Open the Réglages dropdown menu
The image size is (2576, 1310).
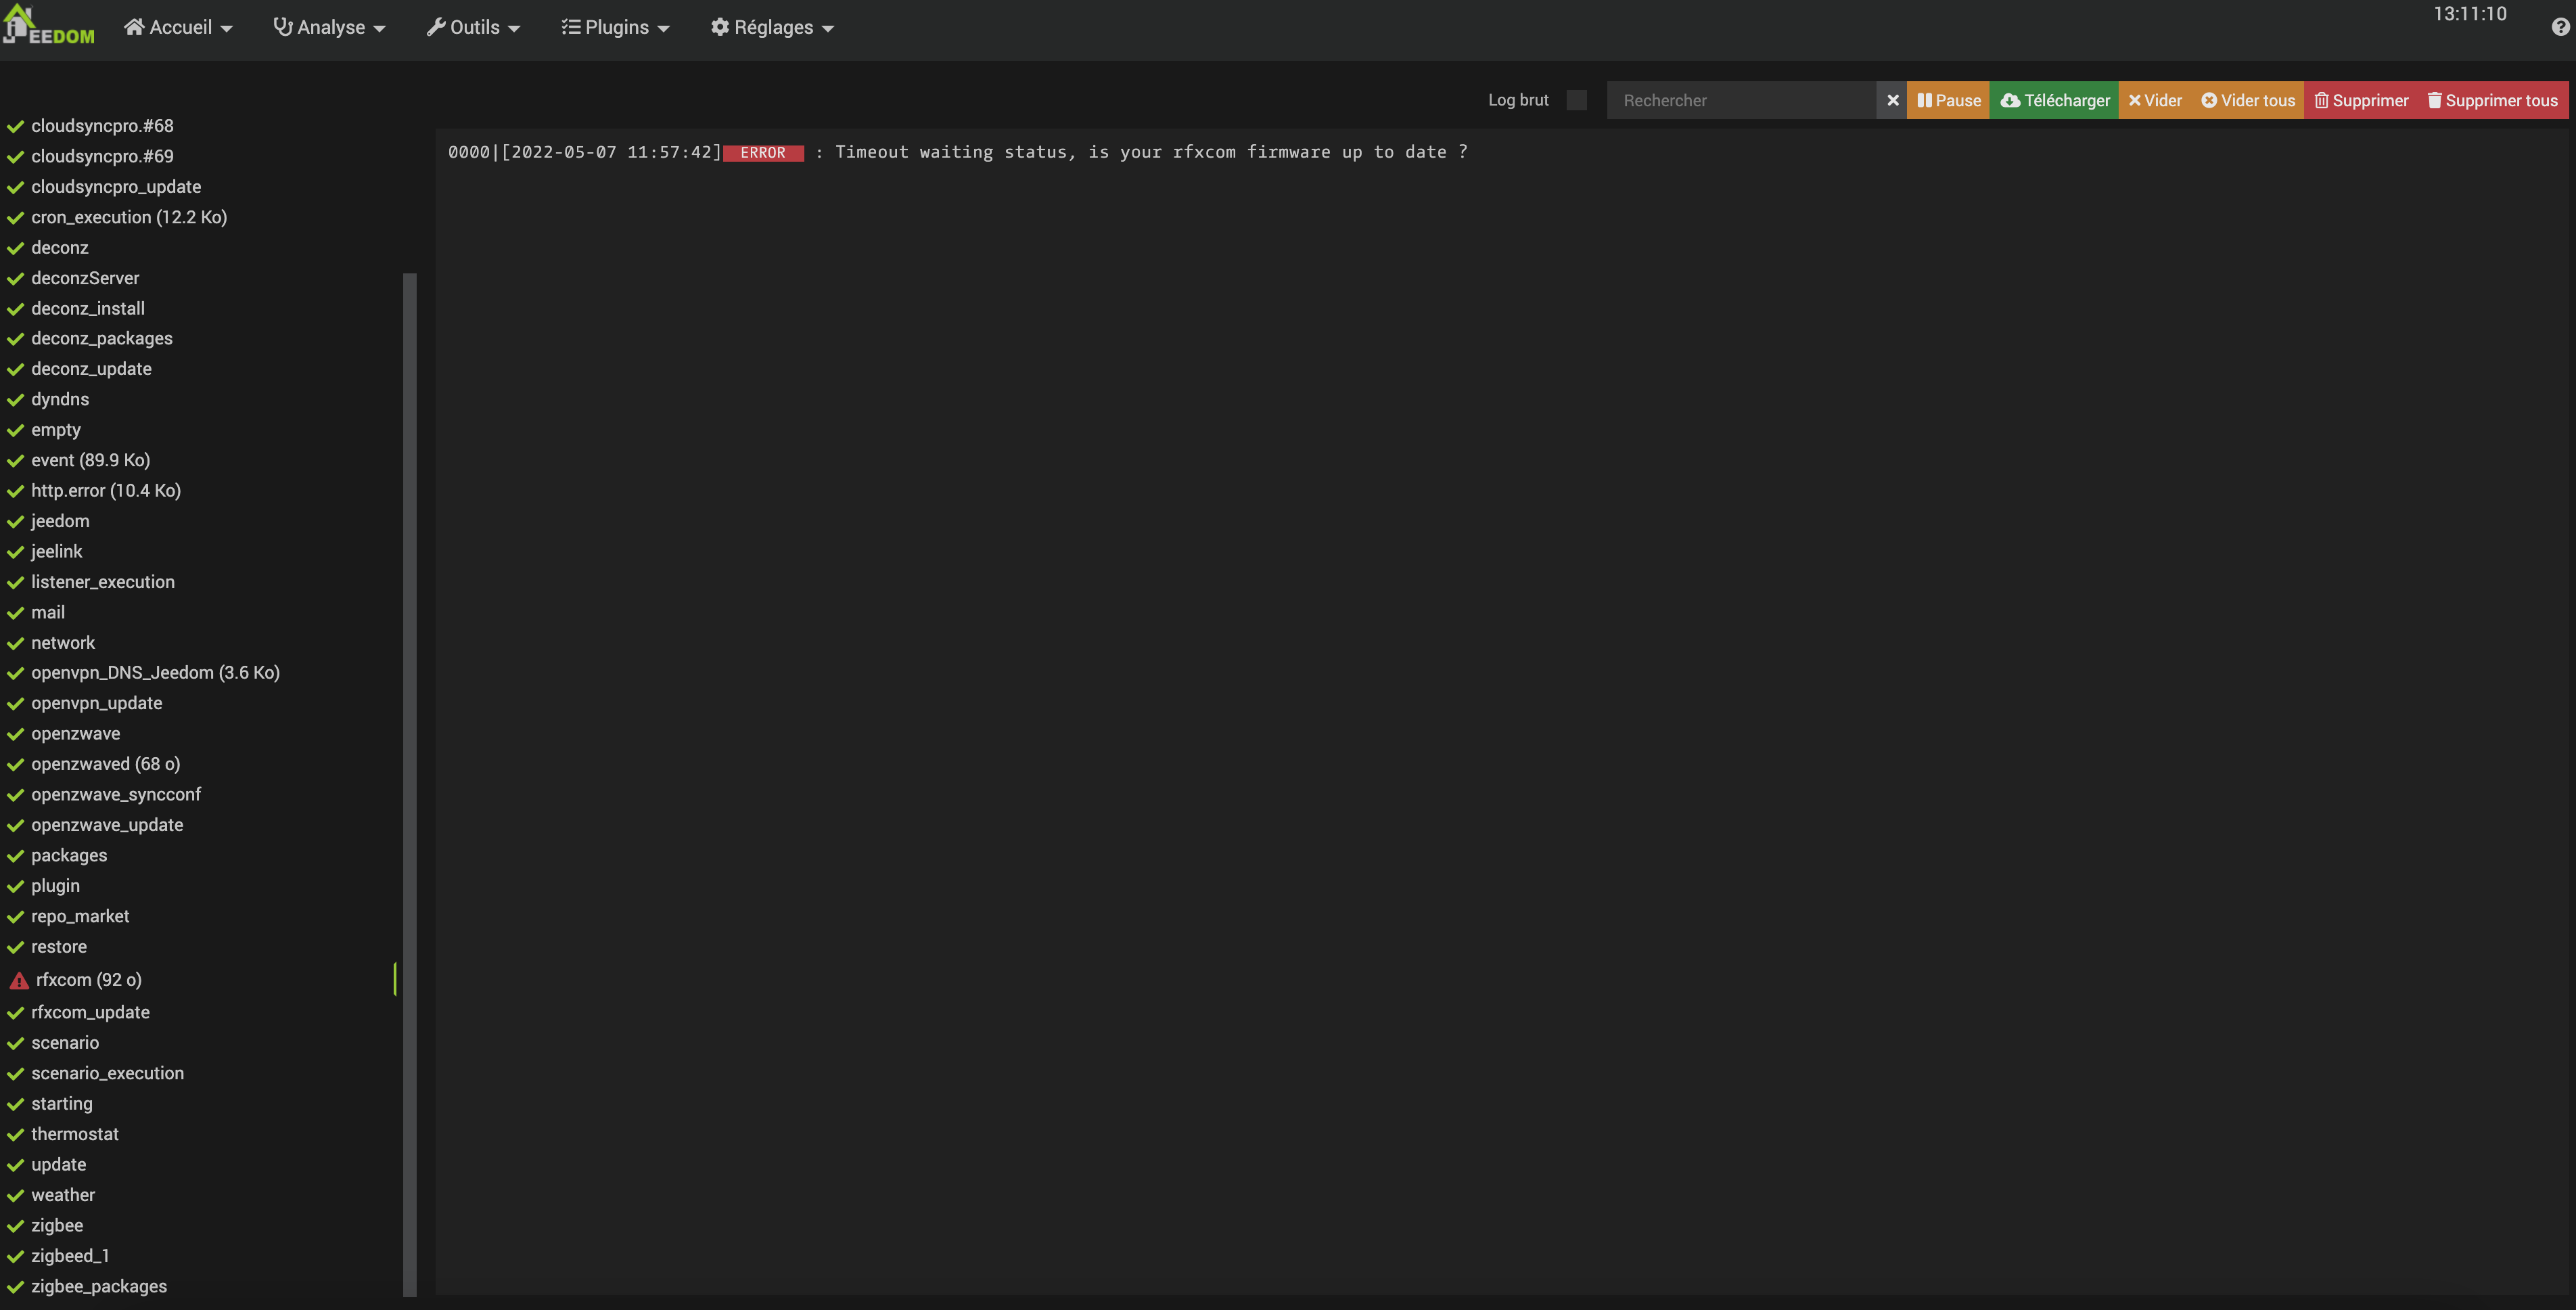pyautogui.click(x=772, y=28)
